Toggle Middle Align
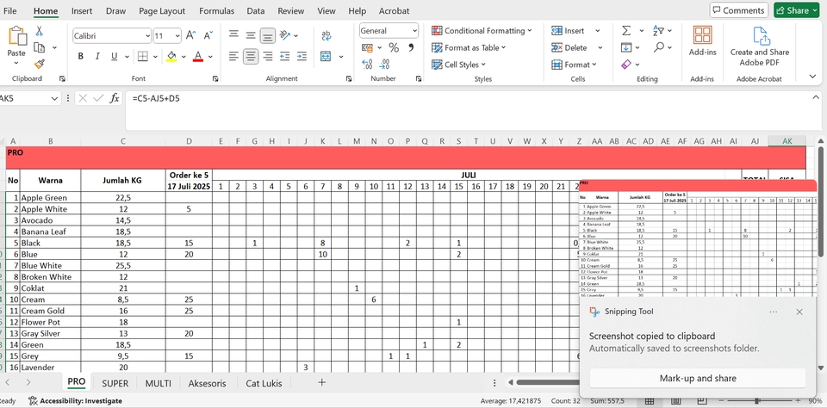827x408 pixels. (x=251, y=35)
